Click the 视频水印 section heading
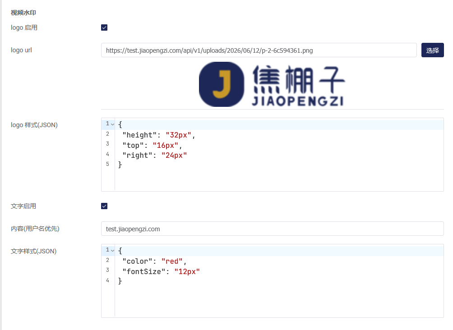The width and height of the screenshot is (453, 330). click(23, 13)
